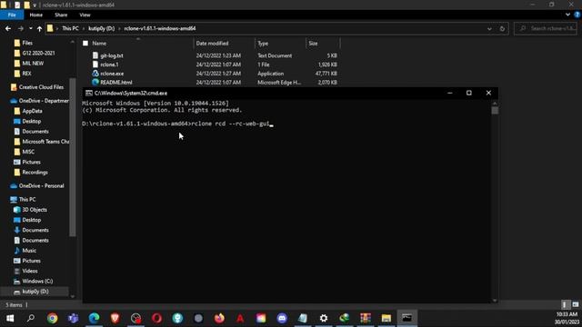Open taskbar Search

[x=31, y=318]
